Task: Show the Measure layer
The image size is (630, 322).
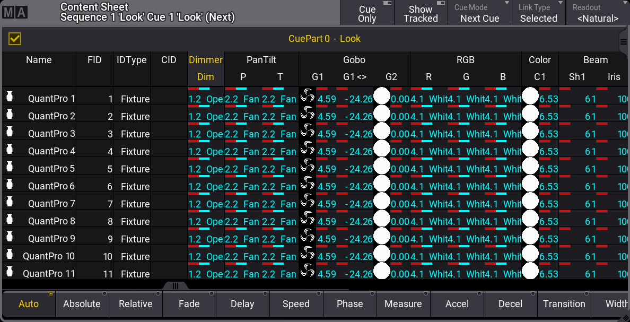Action: click(404, 304)
